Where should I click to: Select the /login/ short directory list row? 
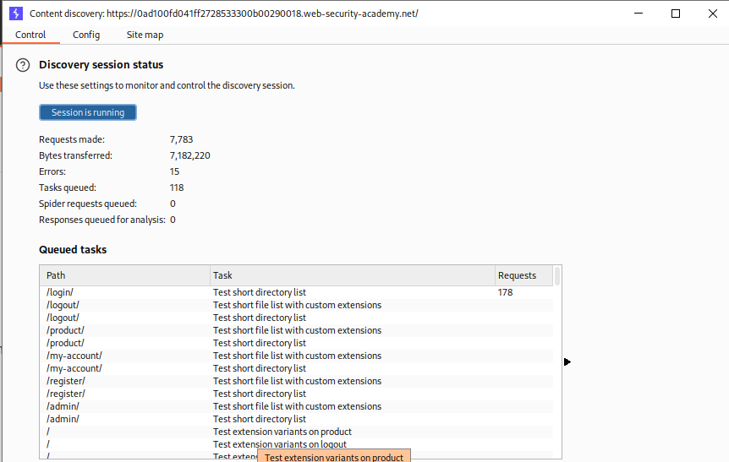tap(296, 292)
